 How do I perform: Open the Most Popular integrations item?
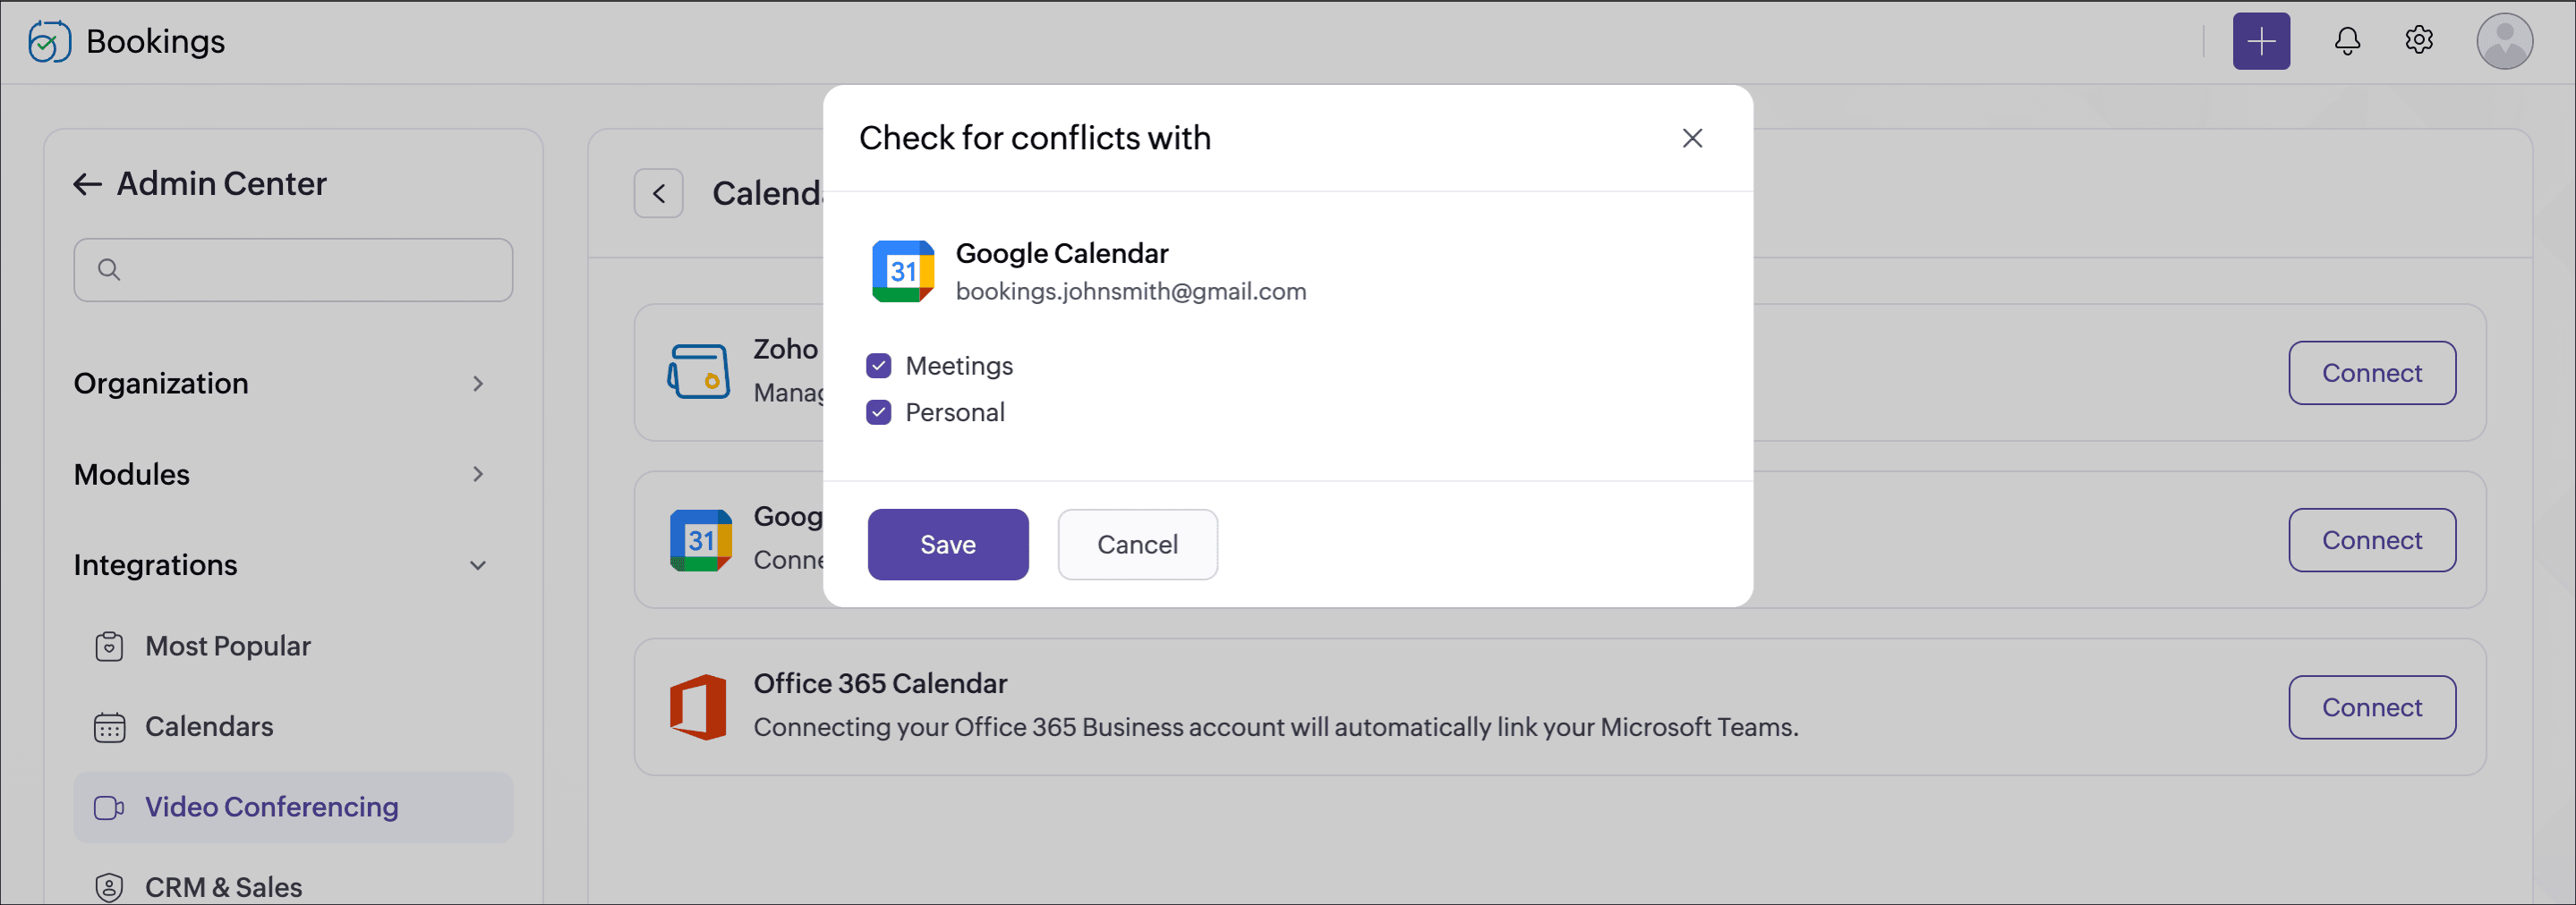pyautogui.click(x=228, y=647)
